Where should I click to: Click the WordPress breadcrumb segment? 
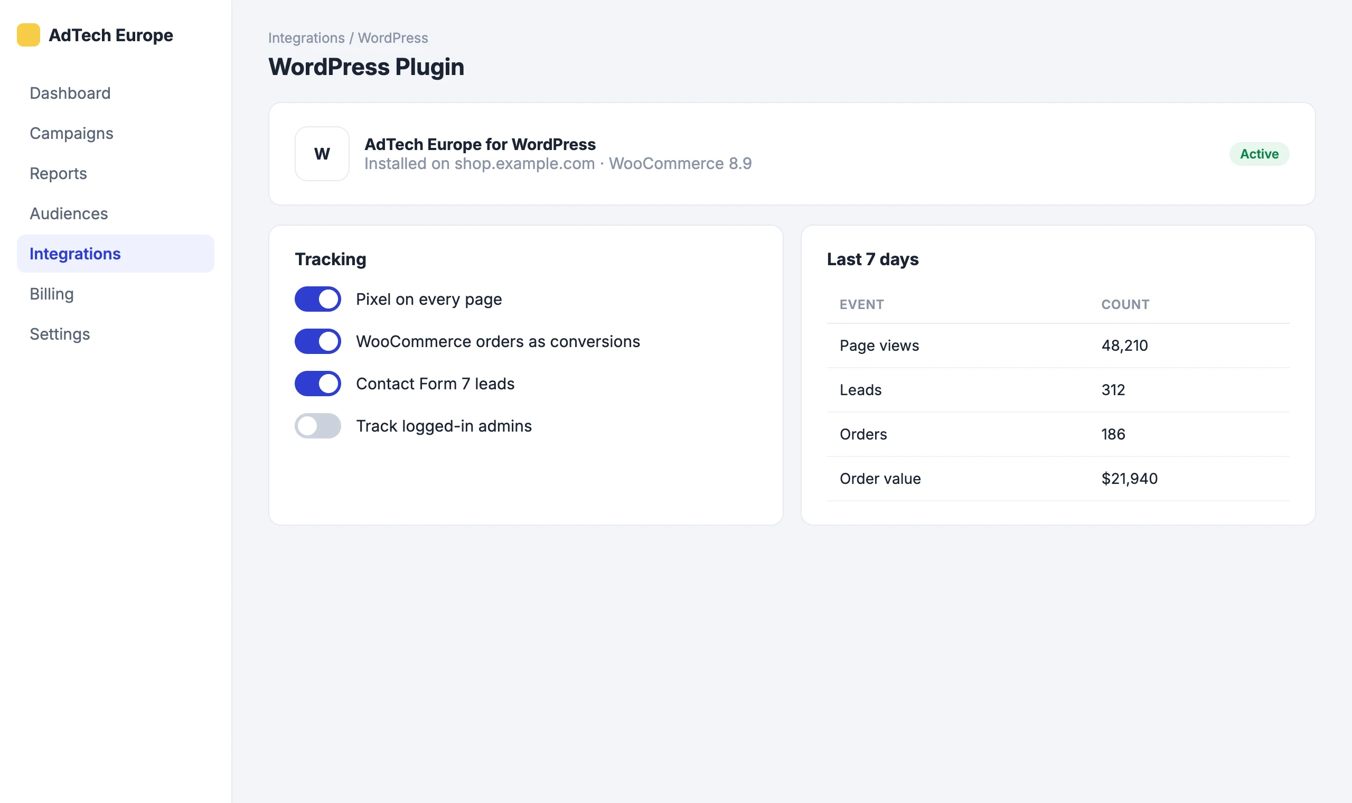pos(392,38)
